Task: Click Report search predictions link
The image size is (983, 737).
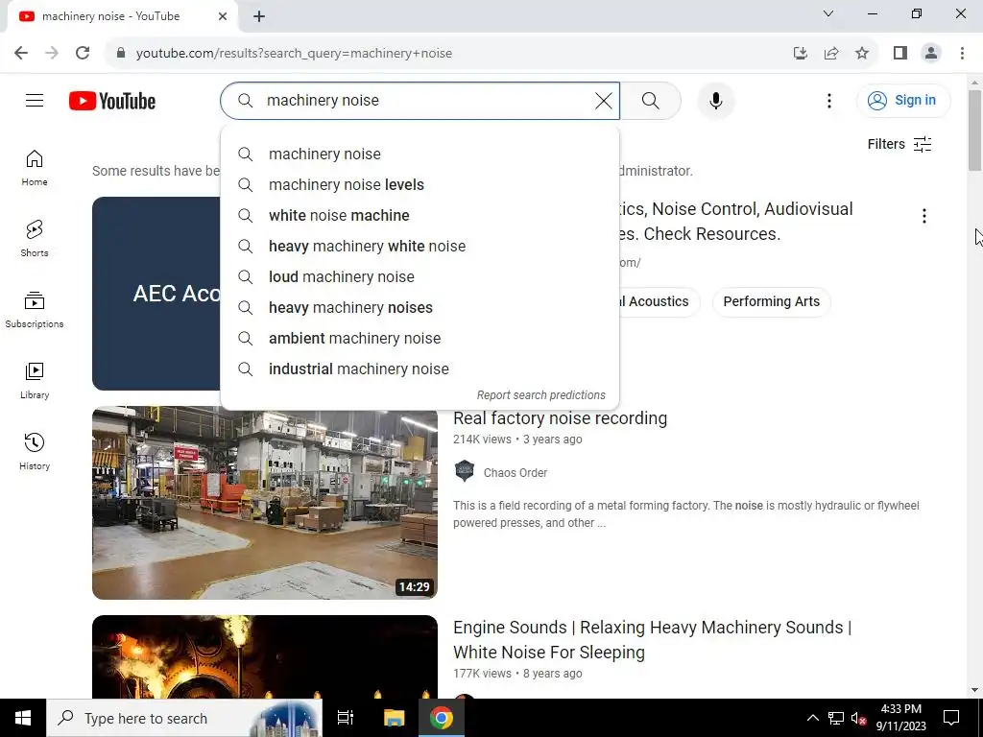Action: tap(541, 395)
